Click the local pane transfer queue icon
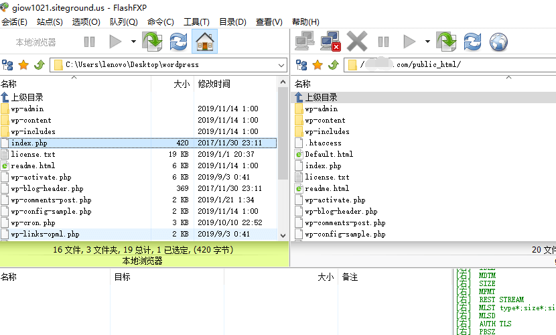 [153, 42]
